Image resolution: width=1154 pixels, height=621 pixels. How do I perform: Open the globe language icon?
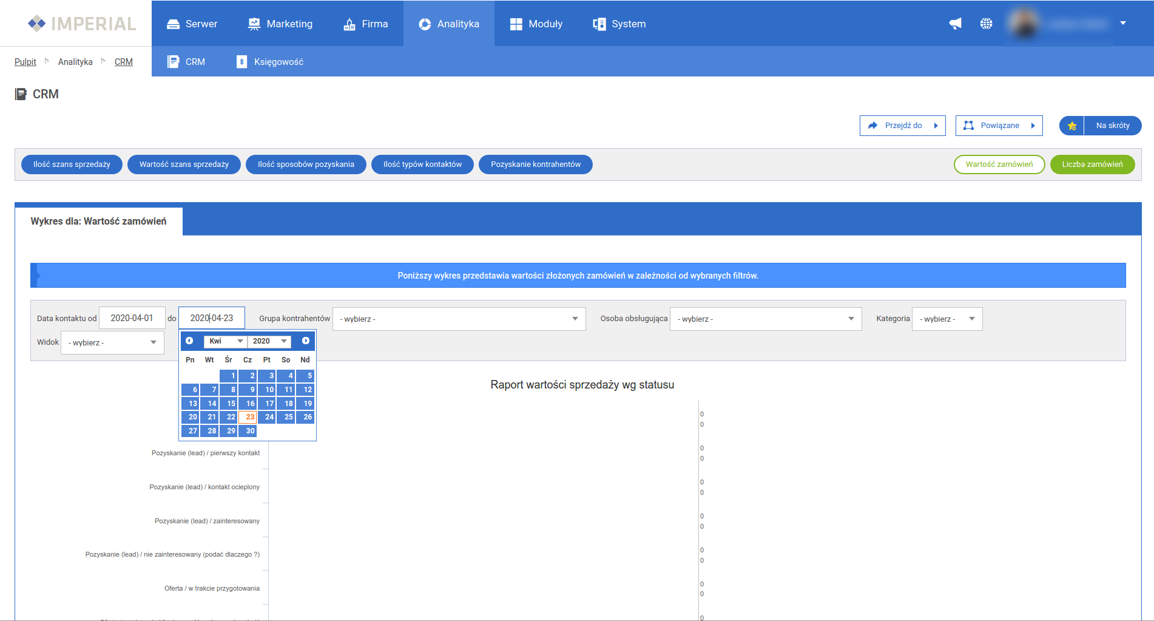click(986, 24)
